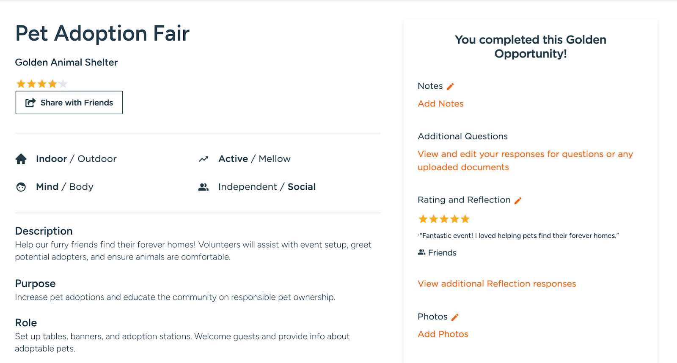Click the people icon beside Independent / Social
This screenshot has width=677, height=363.
tap(204, 187)
